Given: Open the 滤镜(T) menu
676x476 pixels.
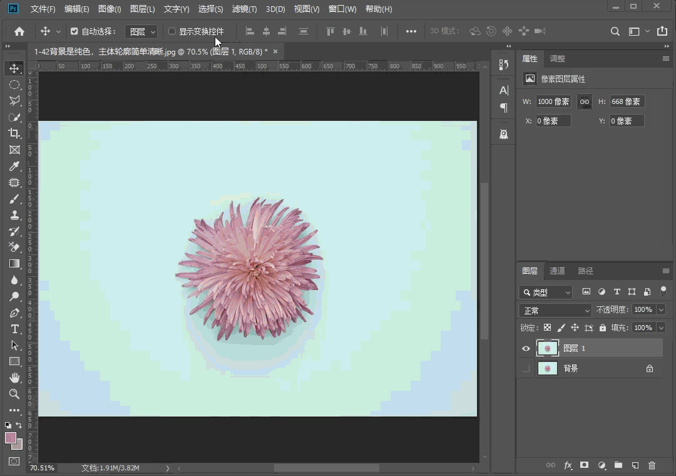Looking at the screenshot, I should pos(245,9).
